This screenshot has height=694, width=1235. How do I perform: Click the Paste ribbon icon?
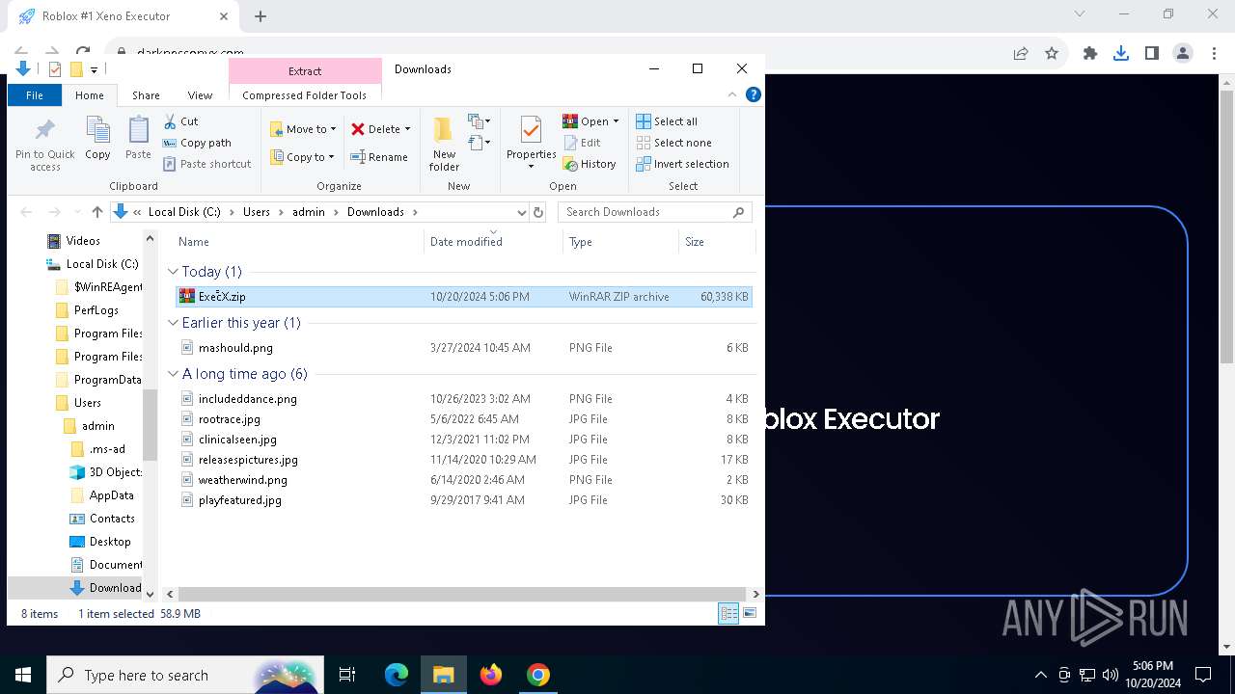click(138, 138)
